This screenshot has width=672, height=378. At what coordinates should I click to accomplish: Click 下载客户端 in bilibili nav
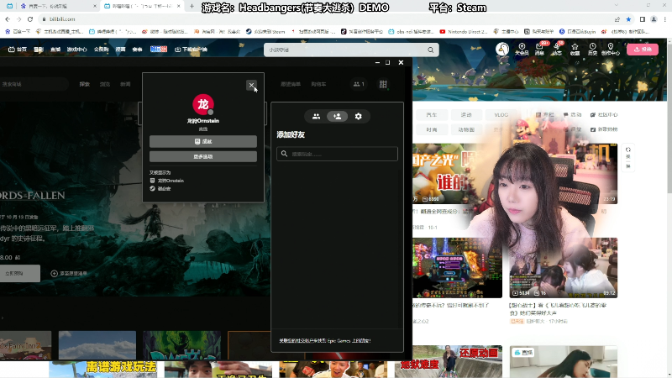pyautogui.click(x=192, y=50)
